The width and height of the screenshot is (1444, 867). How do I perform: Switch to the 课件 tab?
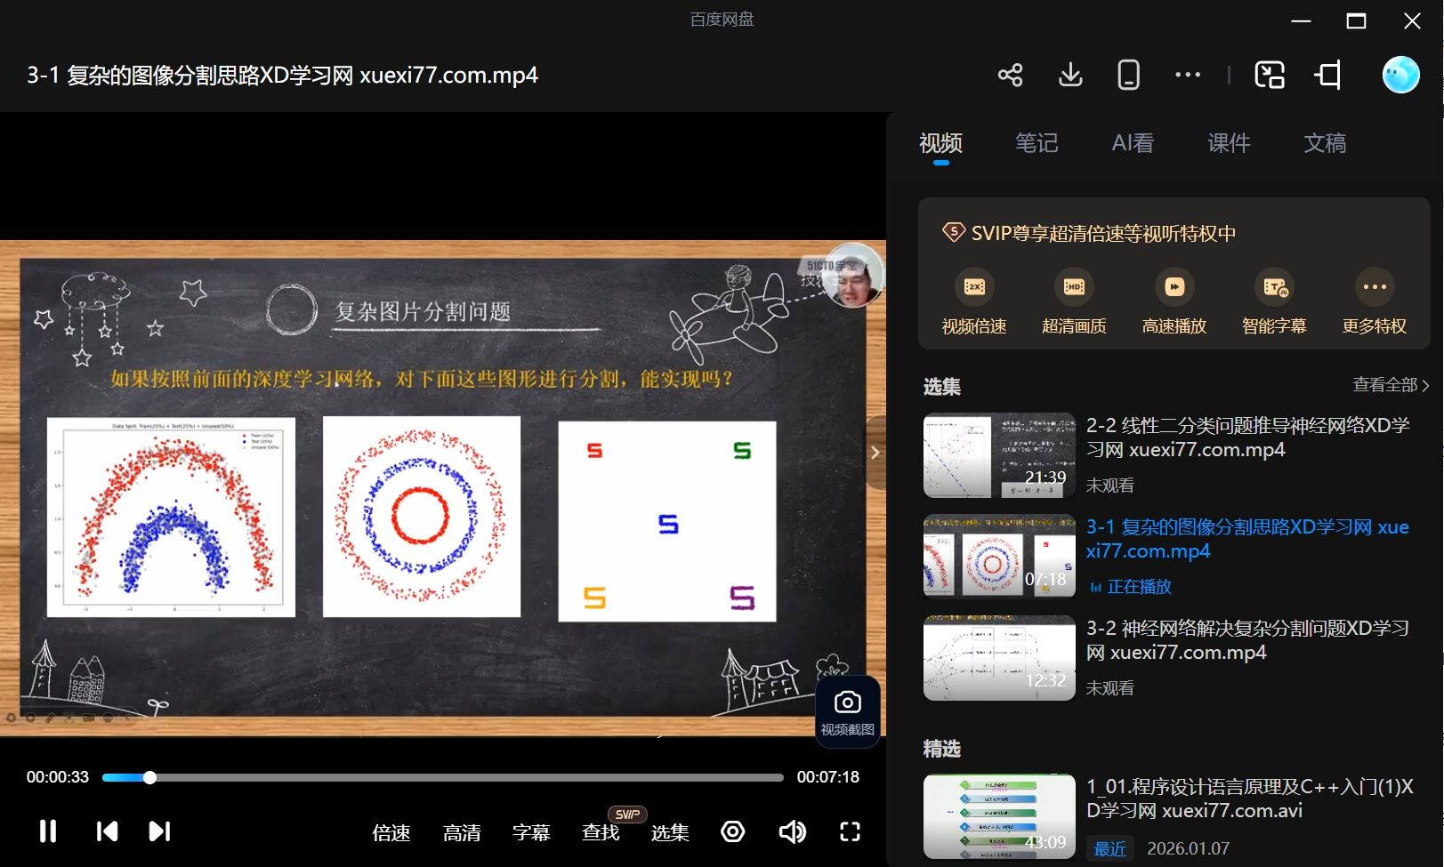(1229, 143)
